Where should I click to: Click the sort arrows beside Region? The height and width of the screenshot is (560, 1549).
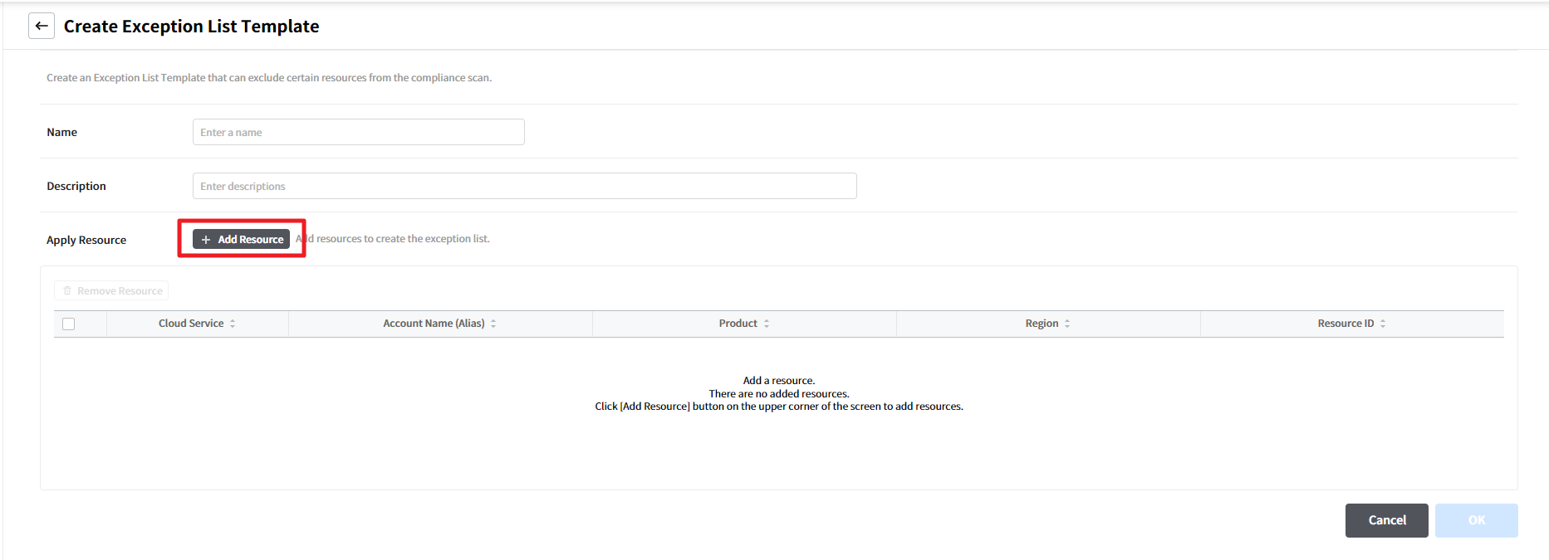coord(1067,324)
